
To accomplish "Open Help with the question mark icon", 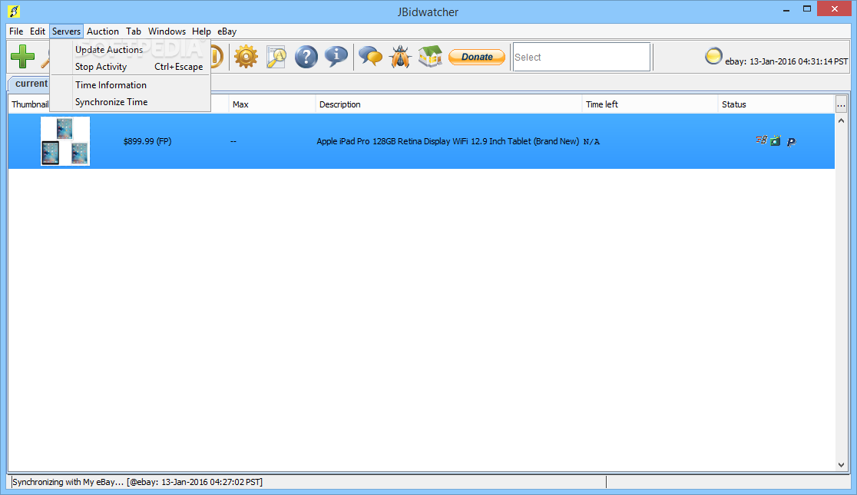I will [x=306, y=56].
